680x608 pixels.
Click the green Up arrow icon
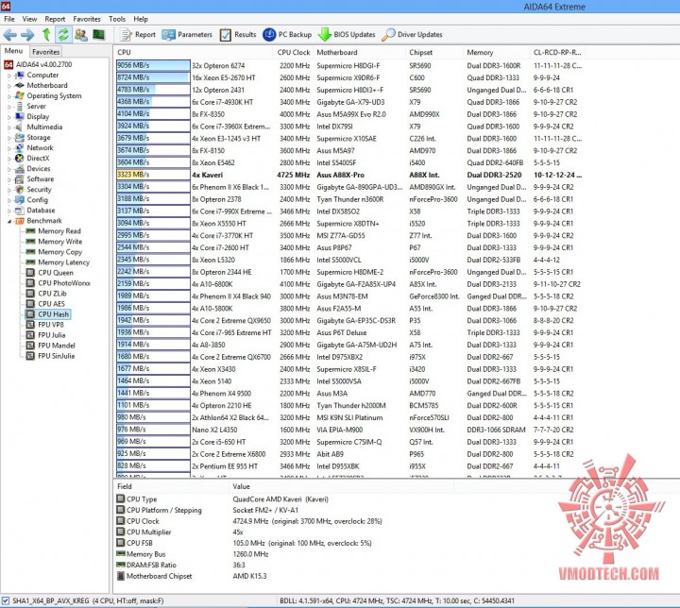46,34
